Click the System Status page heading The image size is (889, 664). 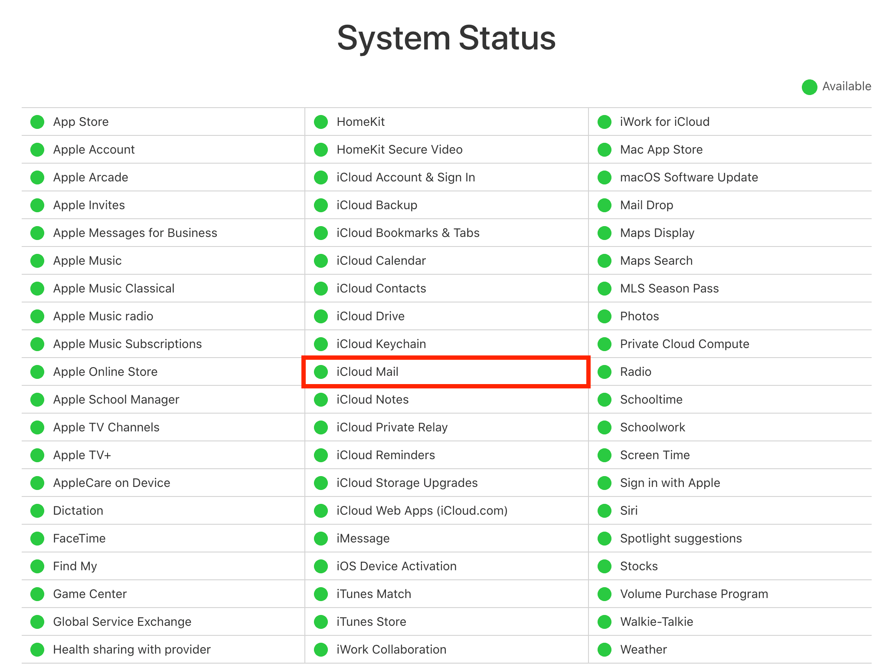pos(446,38)
